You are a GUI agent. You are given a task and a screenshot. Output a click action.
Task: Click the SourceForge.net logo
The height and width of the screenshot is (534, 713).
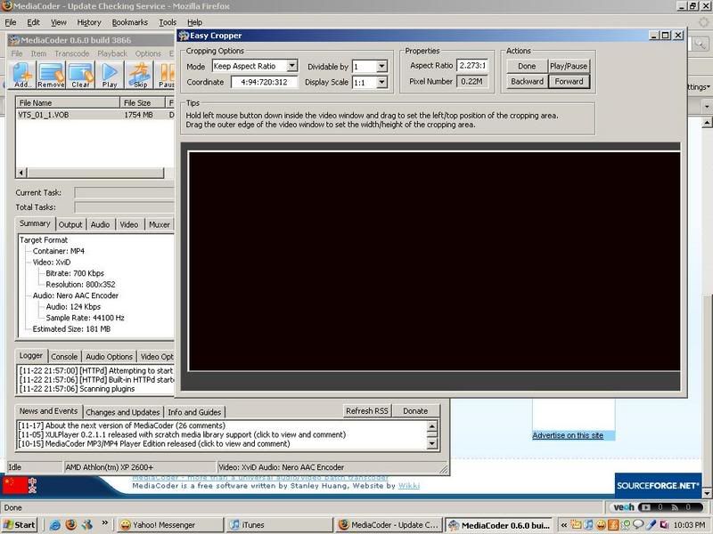click(x=658, y=485)
